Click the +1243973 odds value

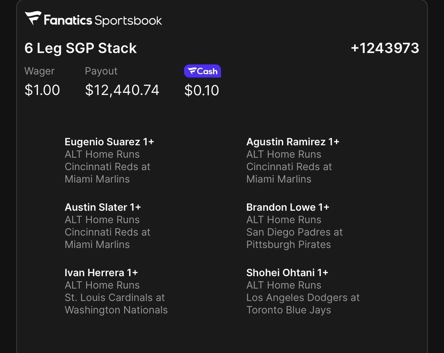coord(385,48)
